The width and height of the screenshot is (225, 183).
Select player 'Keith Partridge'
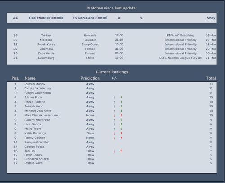coord(35,134)
